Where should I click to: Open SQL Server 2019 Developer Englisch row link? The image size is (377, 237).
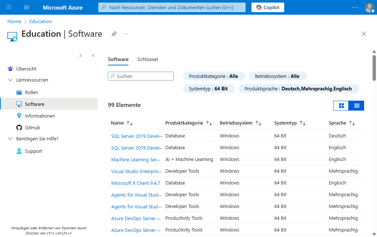(137, 148)
